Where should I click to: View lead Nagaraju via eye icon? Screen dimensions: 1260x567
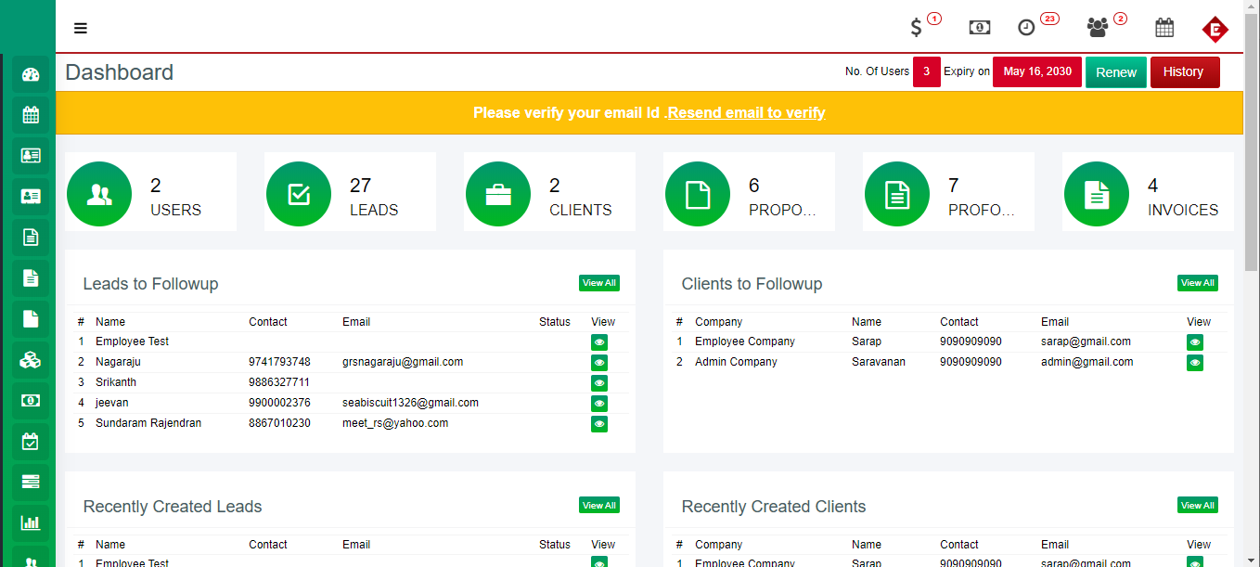click(599, 363)
